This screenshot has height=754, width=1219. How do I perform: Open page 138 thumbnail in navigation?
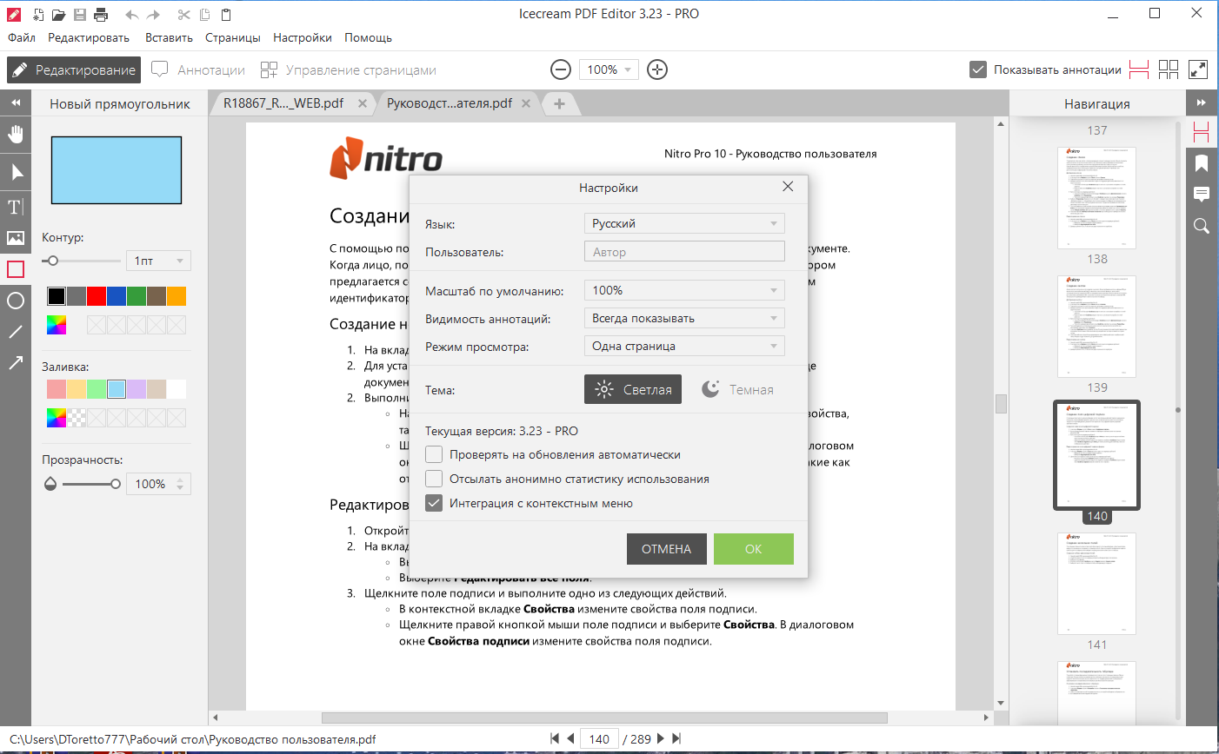click(1096, 326)
